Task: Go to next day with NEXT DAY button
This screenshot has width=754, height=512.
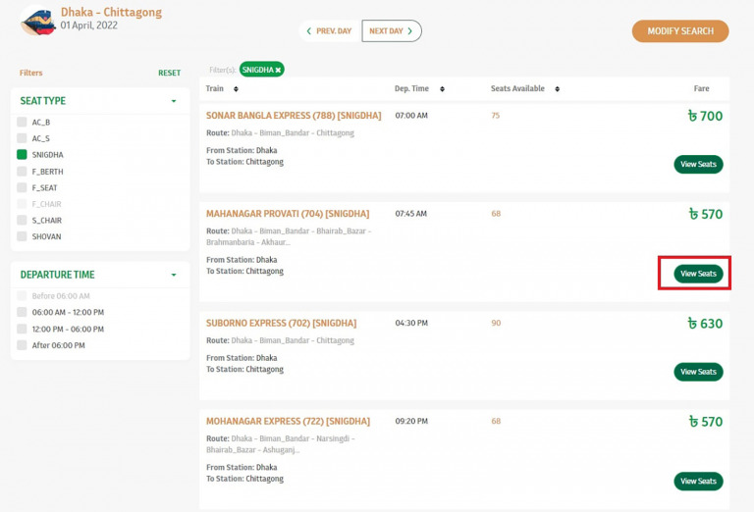Action: coord(391,31)
